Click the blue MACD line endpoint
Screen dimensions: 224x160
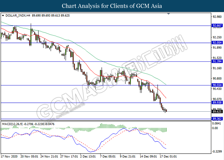tap(166, 149)
